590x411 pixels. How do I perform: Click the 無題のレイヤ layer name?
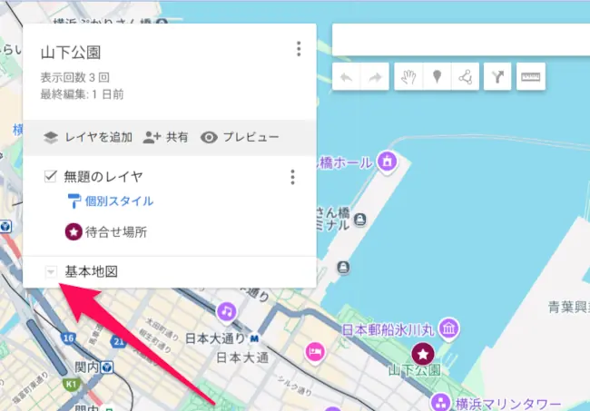[103, 176]
